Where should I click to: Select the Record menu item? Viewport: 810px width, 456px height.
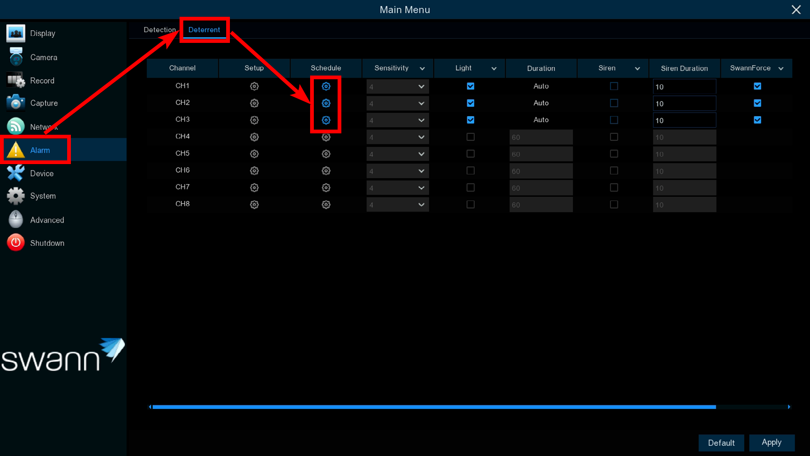click(42, 81)
